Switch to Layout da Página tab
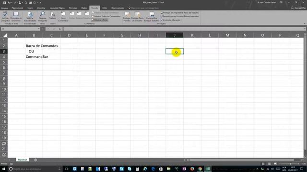 (x=57, y=8)
